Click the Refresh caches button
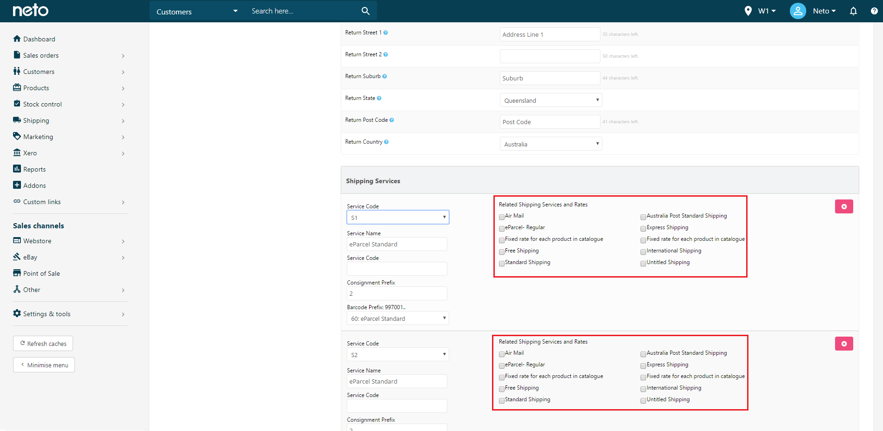The width and height of the screenshot is (883, 431). point(43,344)
